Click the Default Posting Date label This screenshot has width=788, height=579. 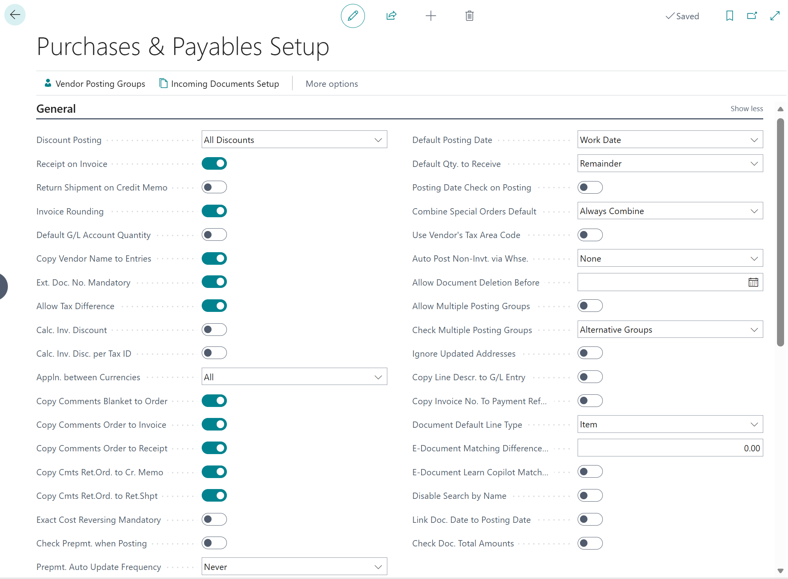[x=452, y=140]
